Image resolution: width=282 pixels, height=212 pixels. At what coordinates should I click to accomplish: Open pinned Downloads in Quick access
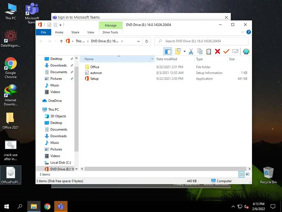(58, 65)
